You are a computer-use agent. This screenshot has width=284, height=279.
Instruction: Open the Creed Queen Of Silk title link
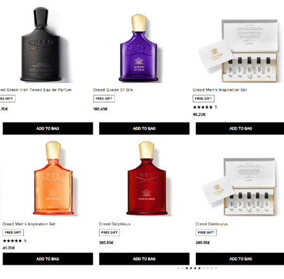(x=113, y=90)
